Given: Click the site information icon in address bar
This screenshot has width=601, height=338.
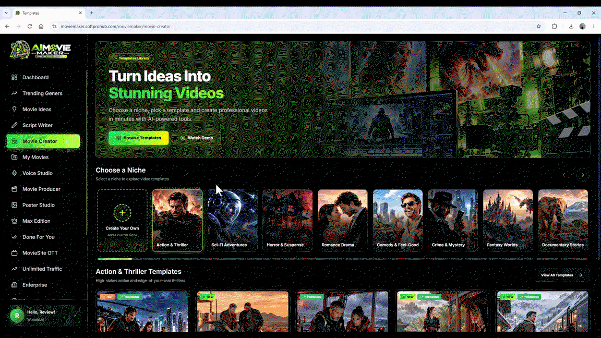Looking at the screenshot, I should [54, 27].
